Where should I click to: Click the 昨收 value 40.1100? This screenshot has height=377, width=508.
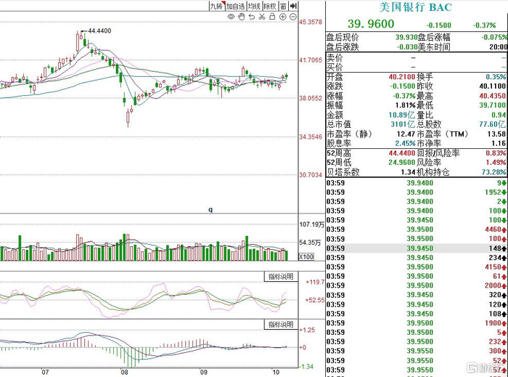[x=493, y=86]
